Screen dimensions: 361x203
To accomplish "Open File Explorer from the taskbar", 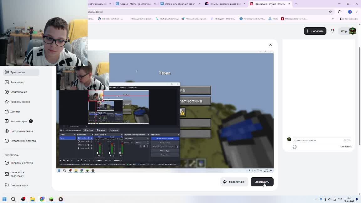I will 33,199.
